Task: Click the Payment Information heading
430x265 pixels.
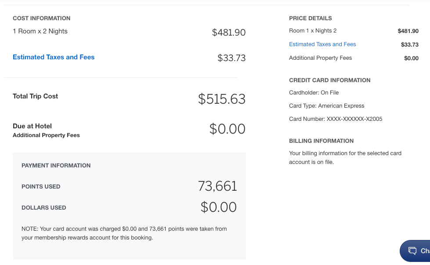Action: (x=56, y=166)
